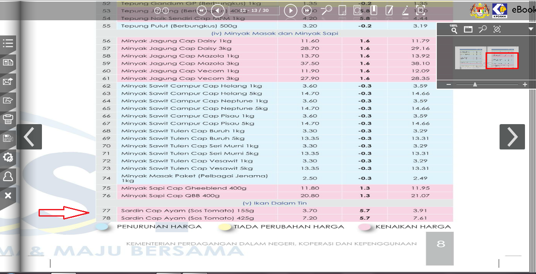Click the two-circle icon in toolbar
Image resolution: width=536 pixels, height=274 pixels.
tap(162, 11)
